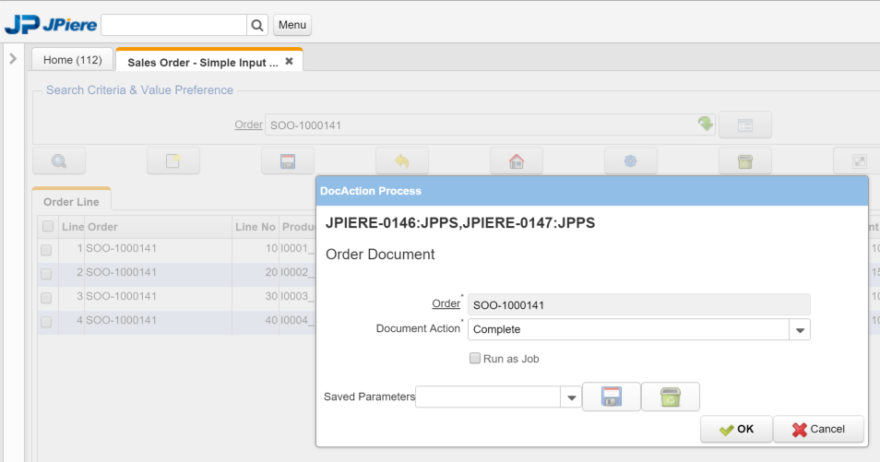Click the new record icon in the toolbar
The height and width of the screenshot is (462, 880).
[173, 161]
